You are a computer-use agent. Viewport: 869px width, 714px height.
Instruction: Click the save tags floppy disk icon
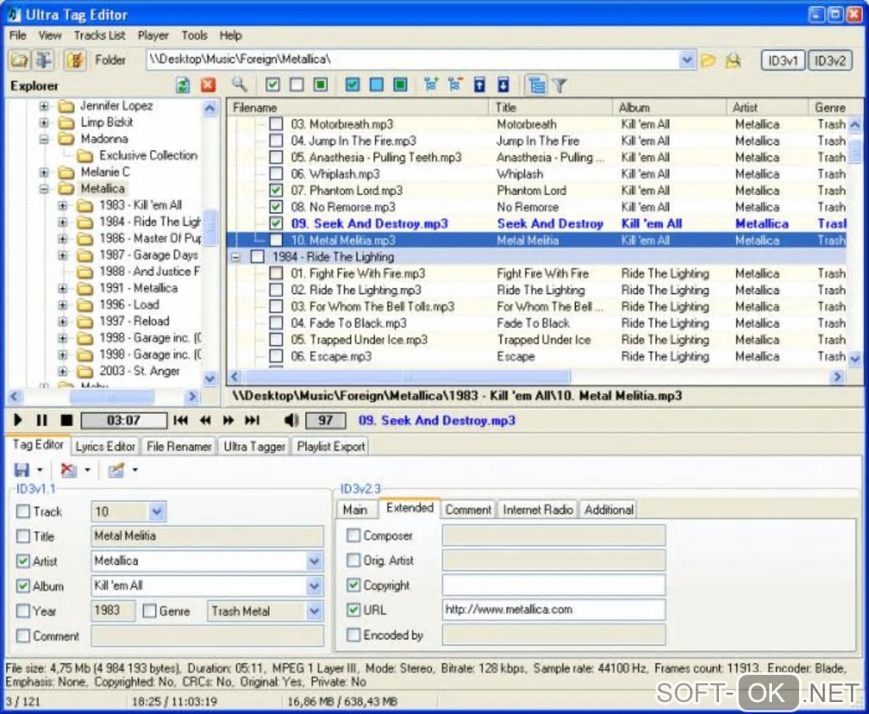pyautogui.click(x=23, y=470)
